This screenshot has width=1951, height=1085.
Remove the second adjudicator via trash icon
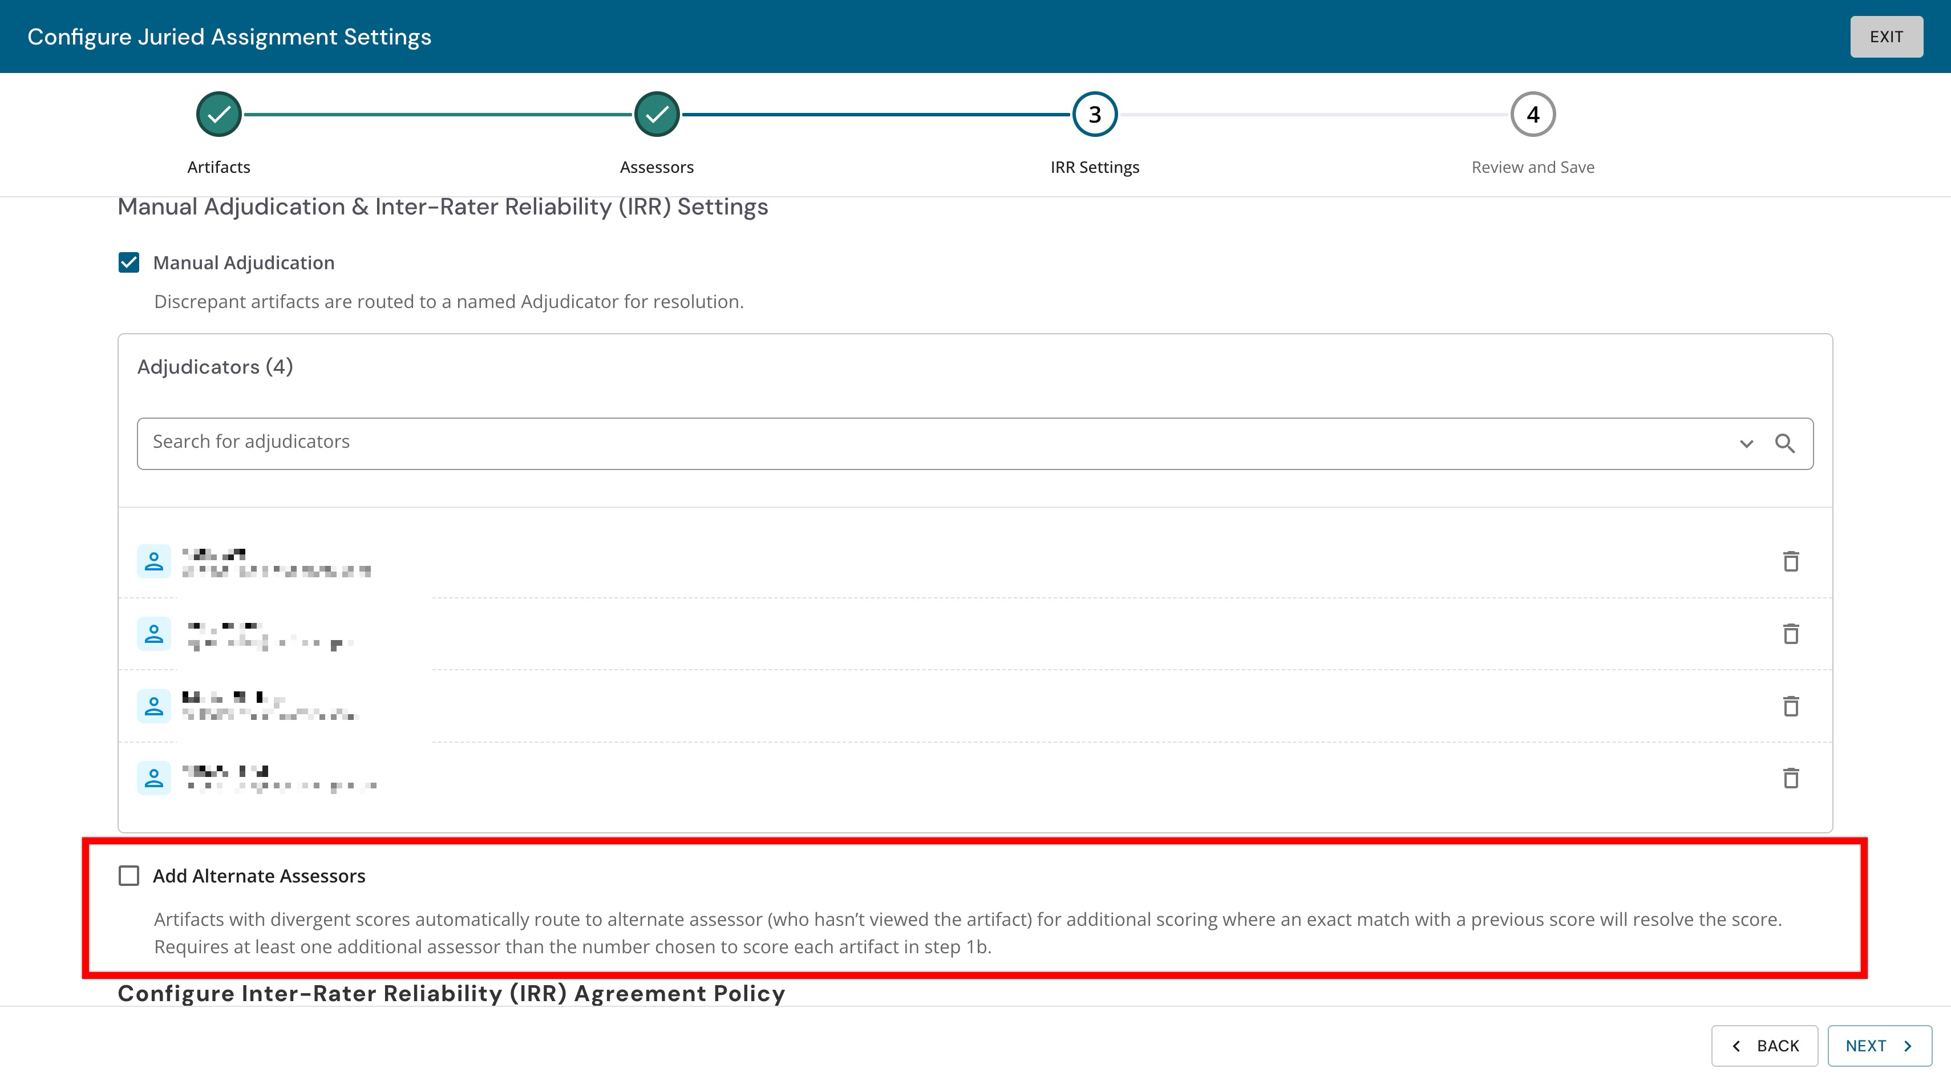[1791, 633]
